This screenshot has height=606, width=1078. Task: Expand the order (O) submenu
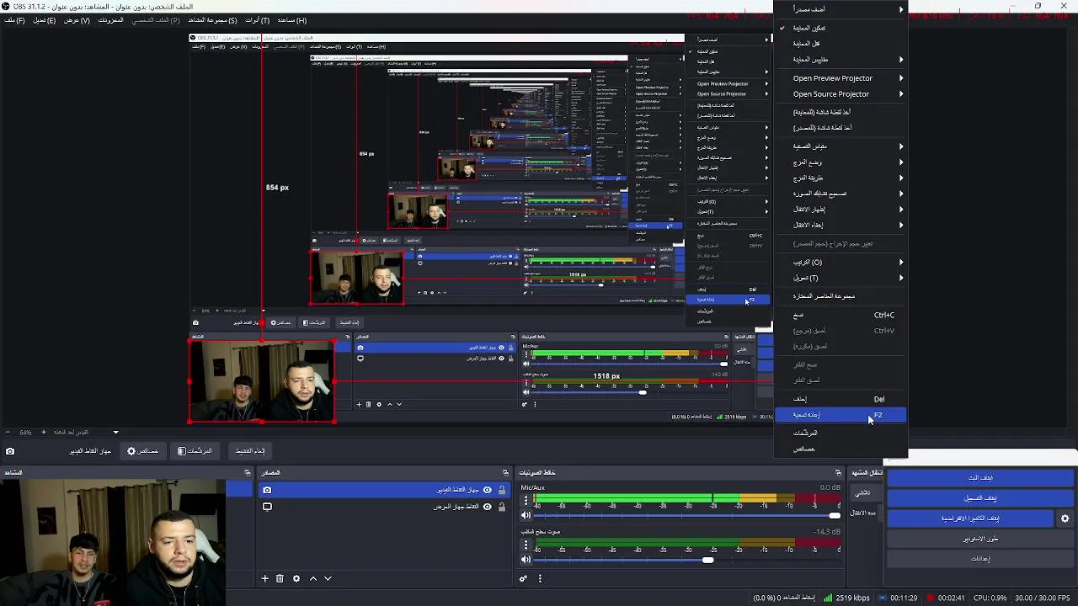pyautogui.click(x=841, y=263)
